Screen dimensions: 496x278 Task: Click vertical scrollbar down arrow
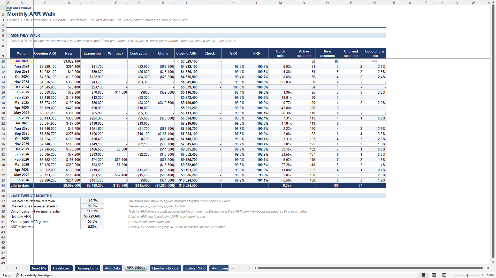pyautogui.click(x=493, y=262)
